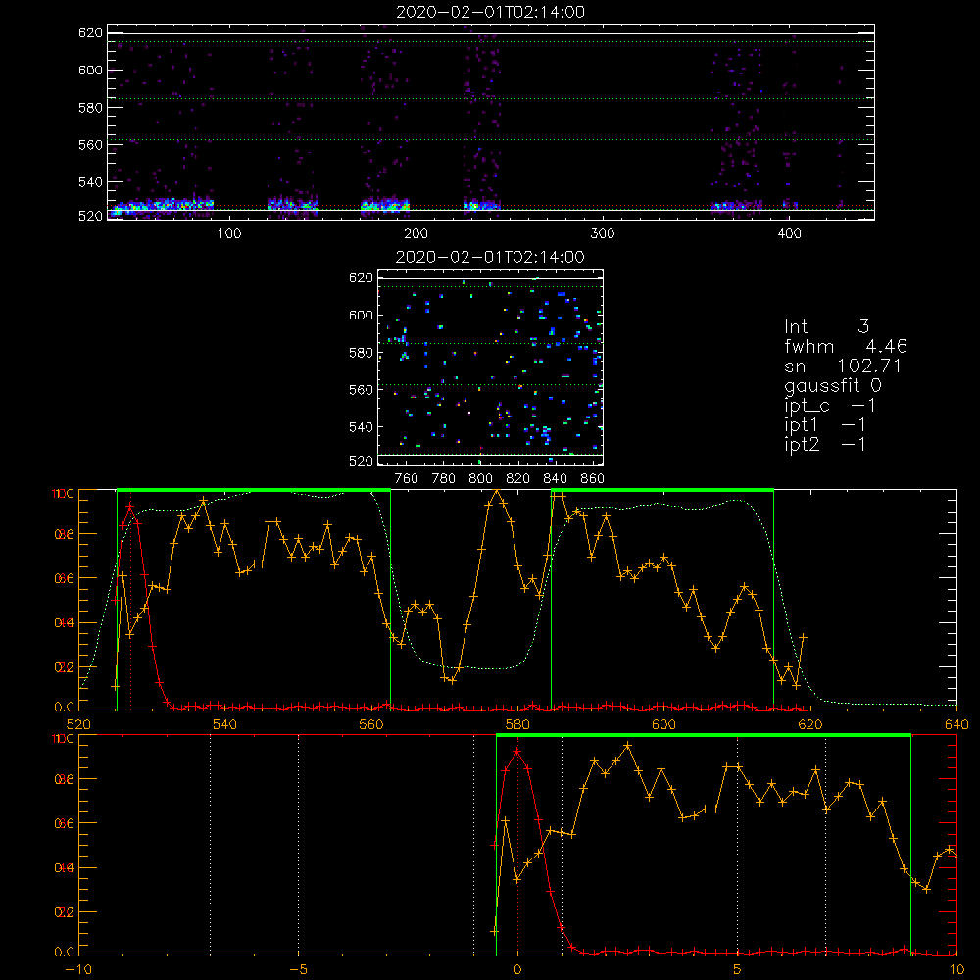The image size is (980, 980).
Task: Click the red peak marker in bottom plot
Action: [x=517, y=752]
